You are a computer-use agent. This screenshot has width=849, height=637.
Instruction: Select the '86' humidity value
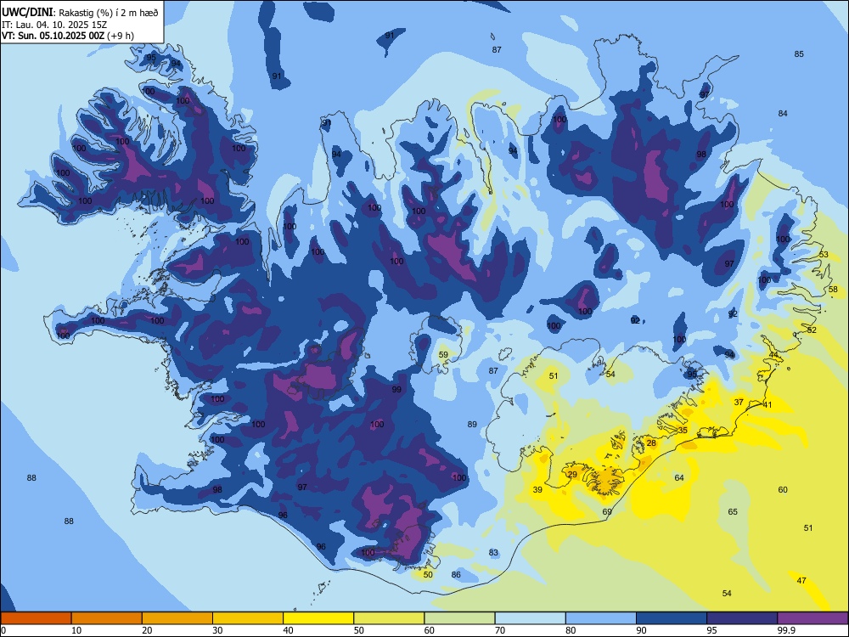tap(456, 575)
